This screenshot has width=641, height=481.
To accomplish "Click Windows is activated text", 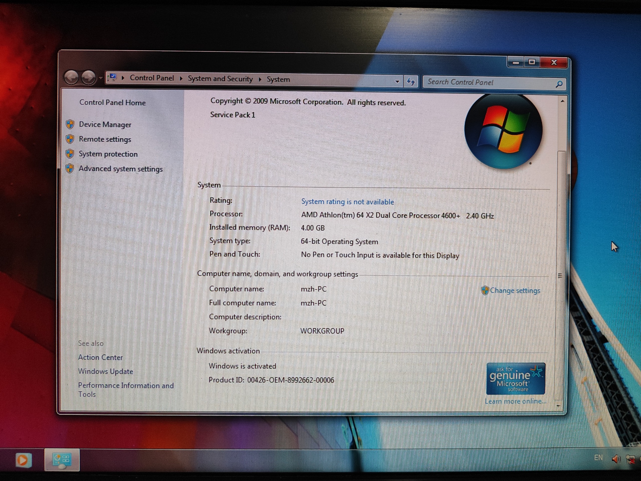I will (242, 366).
